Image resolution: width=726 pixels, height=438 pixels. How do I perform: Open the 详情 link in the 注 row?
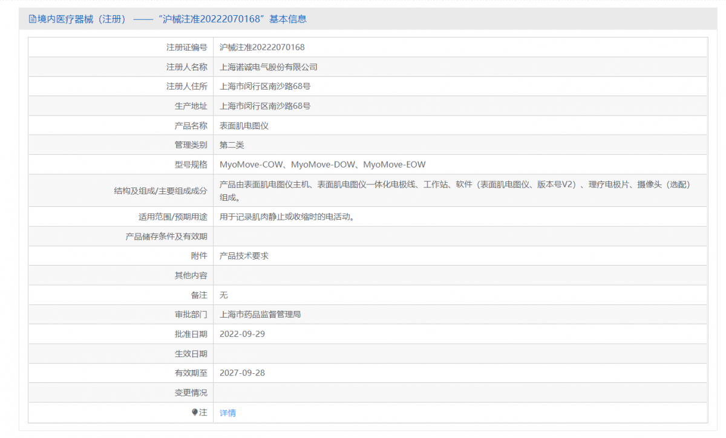[x=227, y=413]
